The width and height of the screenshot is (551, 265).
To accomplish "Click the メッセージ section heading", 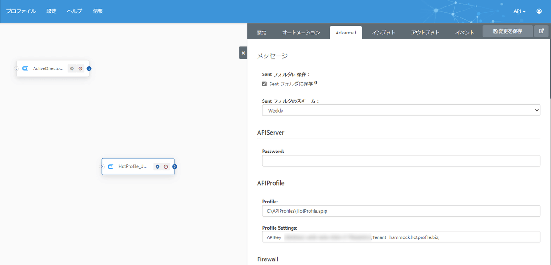I will (x=272, y=56).
